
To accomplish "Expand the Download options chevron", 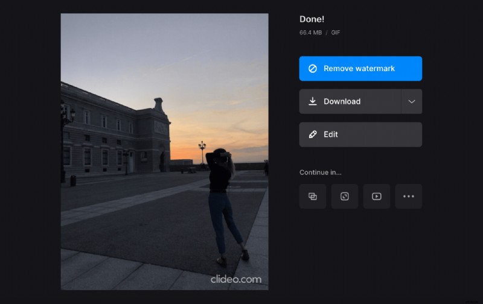I will [412, 101].
